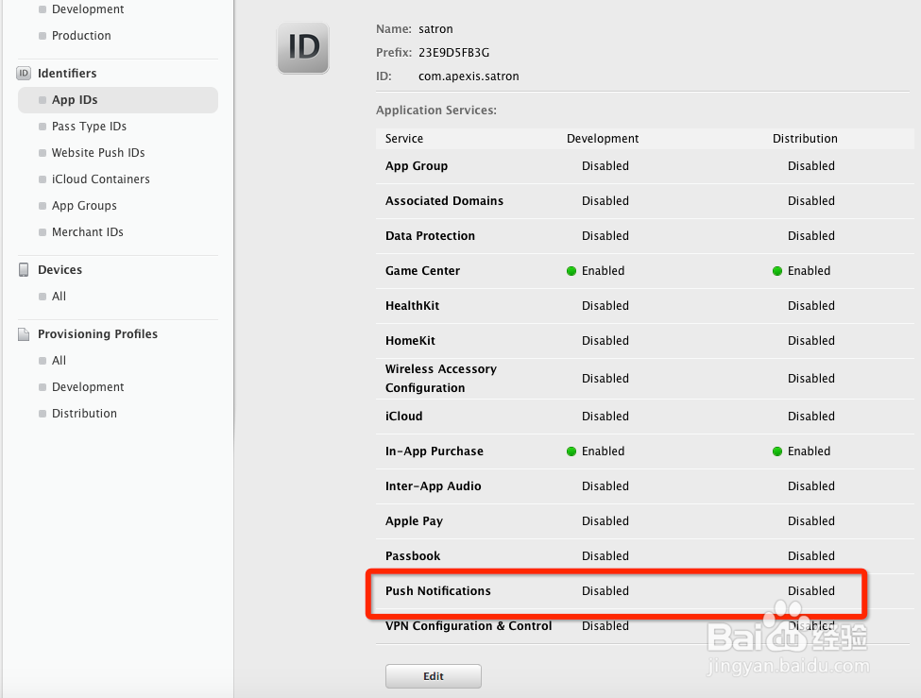Click the Provisioning Profiles document icon

pyautogui.click(x=24, y=334)
